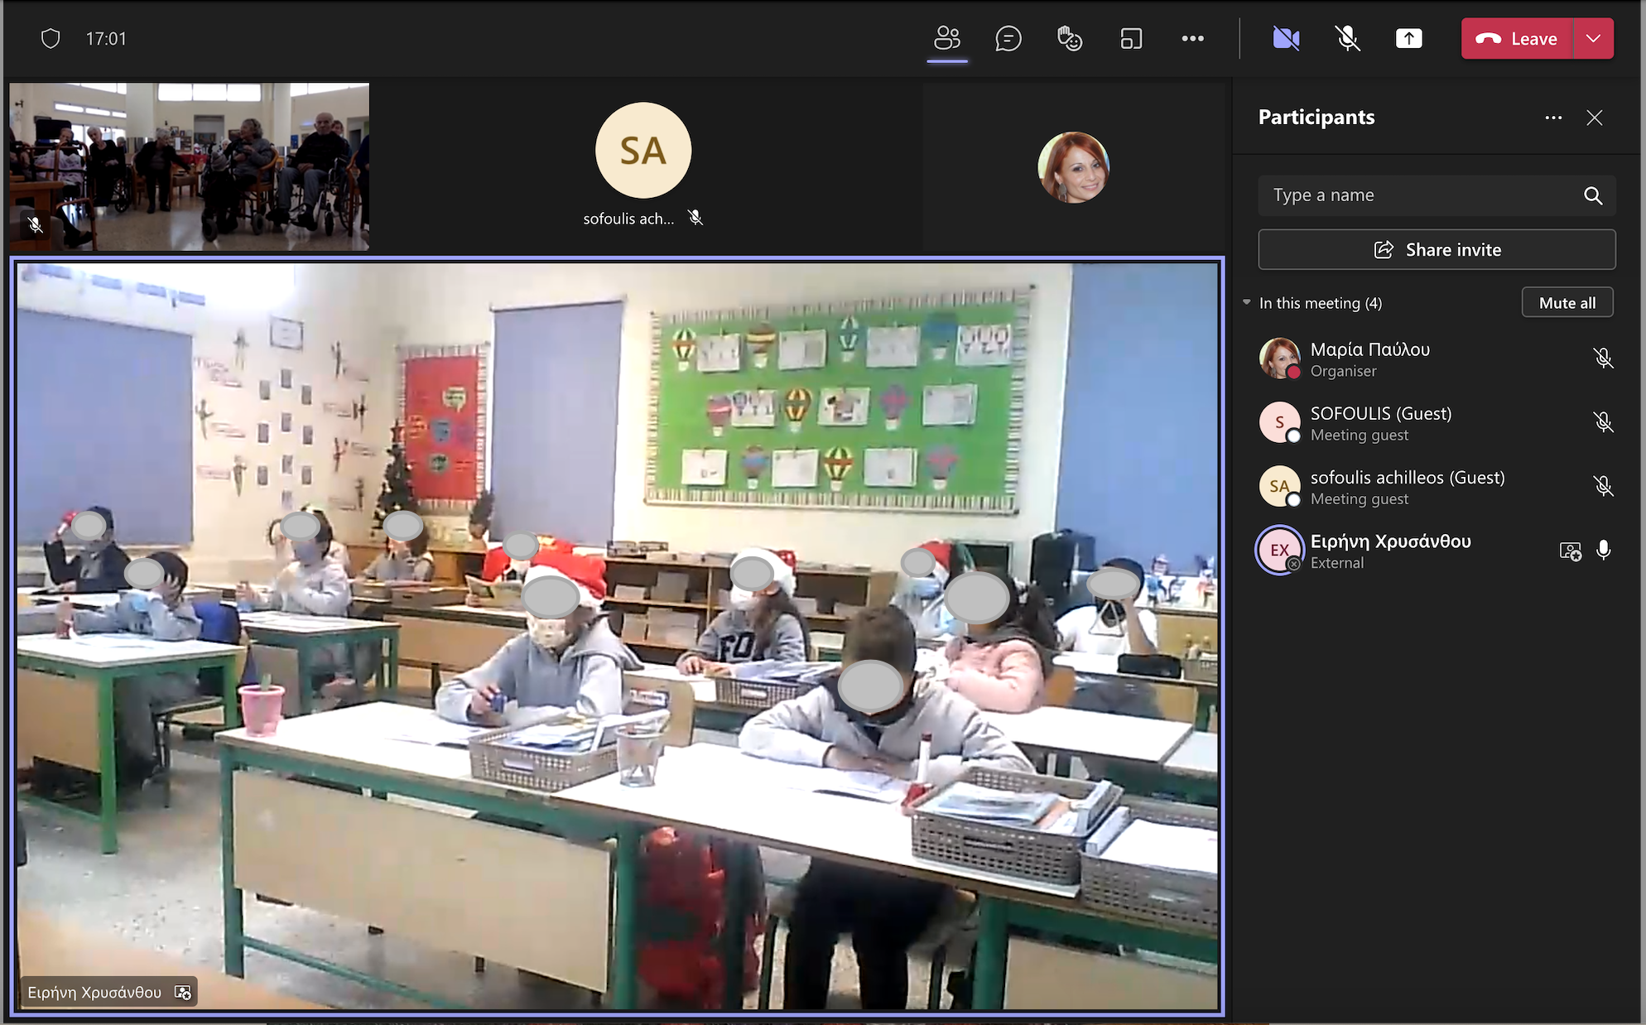Open the shield security info icon
This screenshot has width=1646, height=1025.
click(x=51, y=38)
